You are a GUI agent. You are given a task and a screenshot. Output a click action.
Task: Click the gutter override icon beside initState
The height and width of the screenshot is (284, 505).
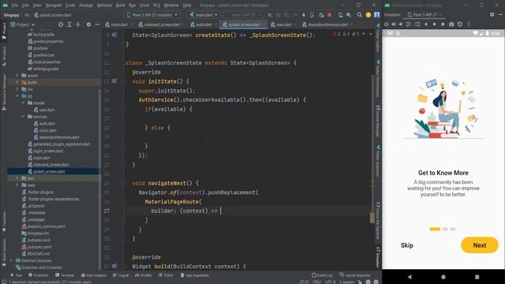coord(114,81)
